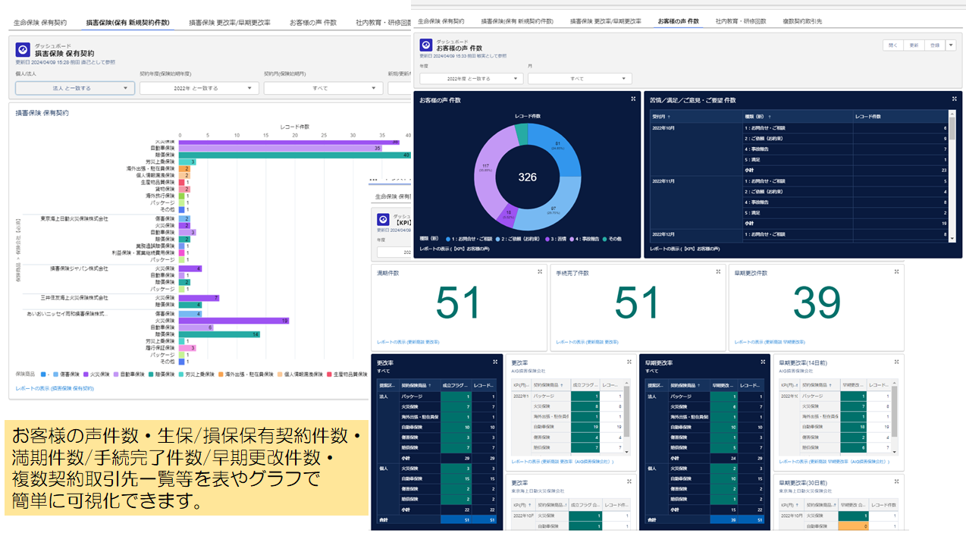Open the 年度 2022年度 filter dropdown
This screenshot has height=533, width=966.
point(471,78)
